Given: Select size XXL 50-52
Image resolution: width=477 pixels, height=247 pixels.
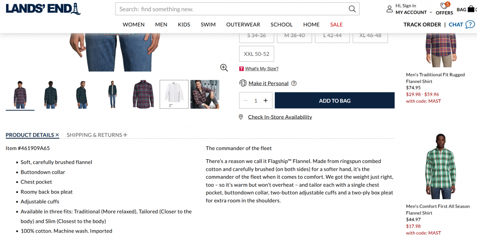Looking at the screenshot, I should coord(257,54).
